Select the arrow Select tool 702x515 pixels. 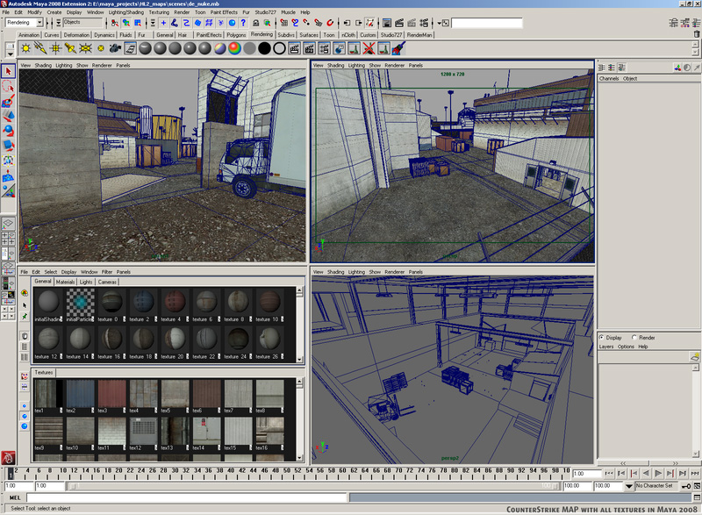pos(8,71)
